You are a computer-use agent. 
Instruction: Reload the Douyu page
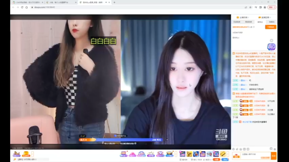point(22,7)
